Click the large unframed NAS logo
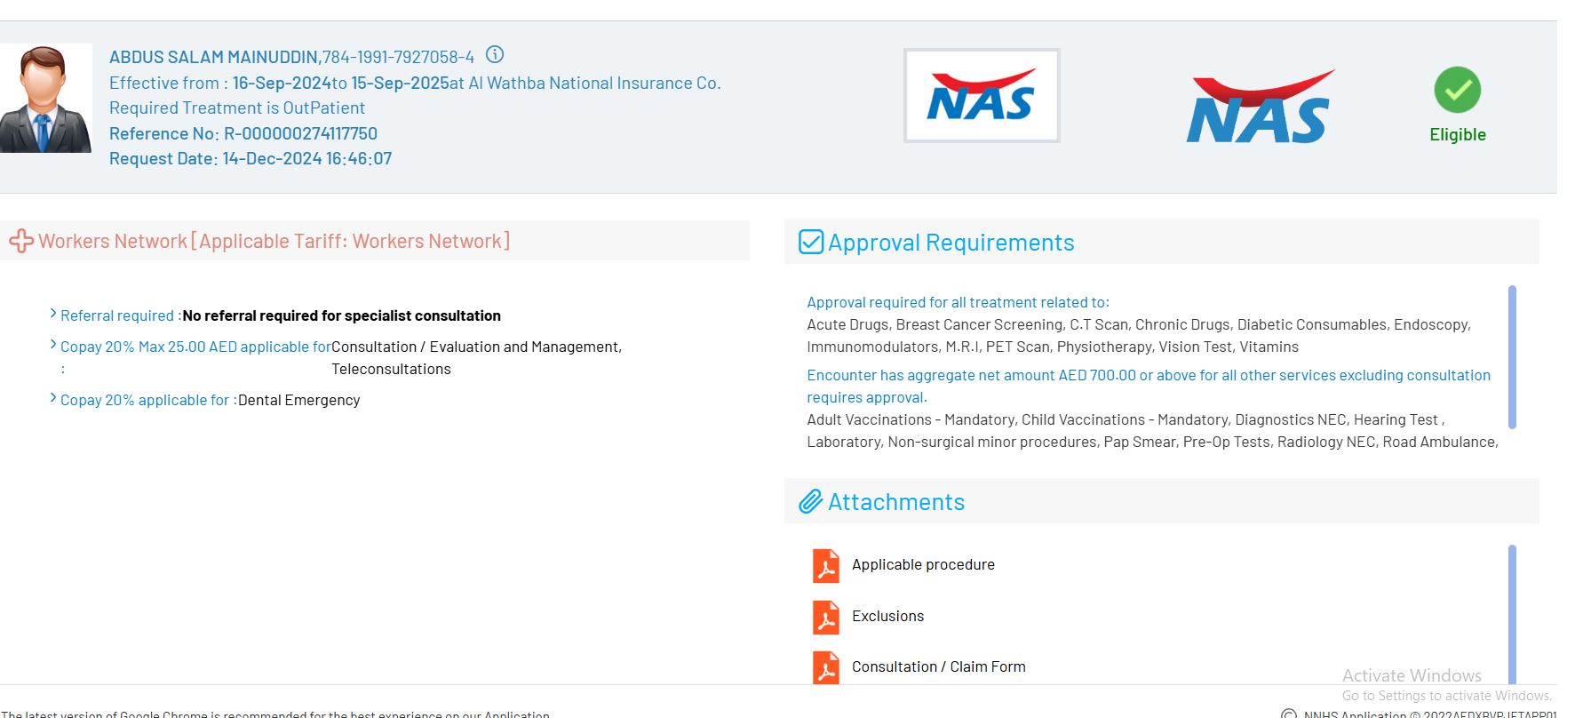 pyautogui.click(x=1260, y=107)
